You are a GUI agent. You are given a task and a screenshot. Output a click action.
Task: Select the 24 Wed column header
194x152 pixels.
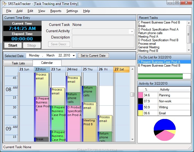point(74,69)
